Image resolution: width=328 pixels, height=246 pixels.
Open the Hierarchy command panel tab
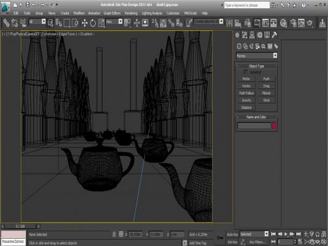252,35
